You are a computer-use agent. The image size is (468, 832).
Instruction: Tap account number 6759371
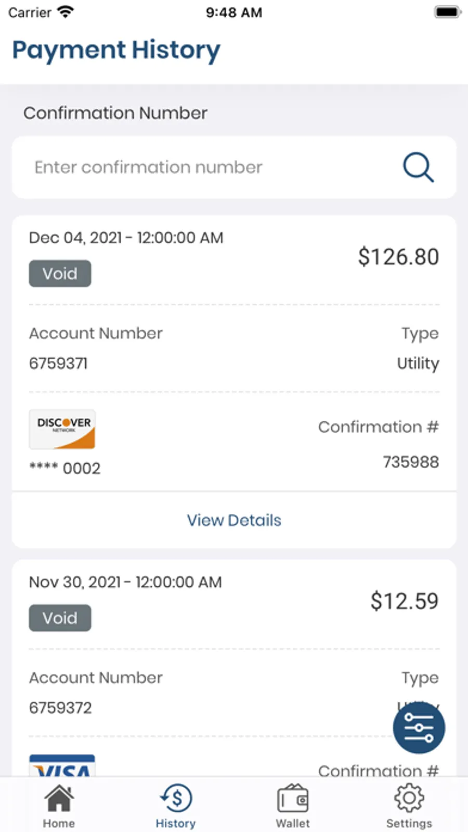pyautogui.click(x=58, y=363)
